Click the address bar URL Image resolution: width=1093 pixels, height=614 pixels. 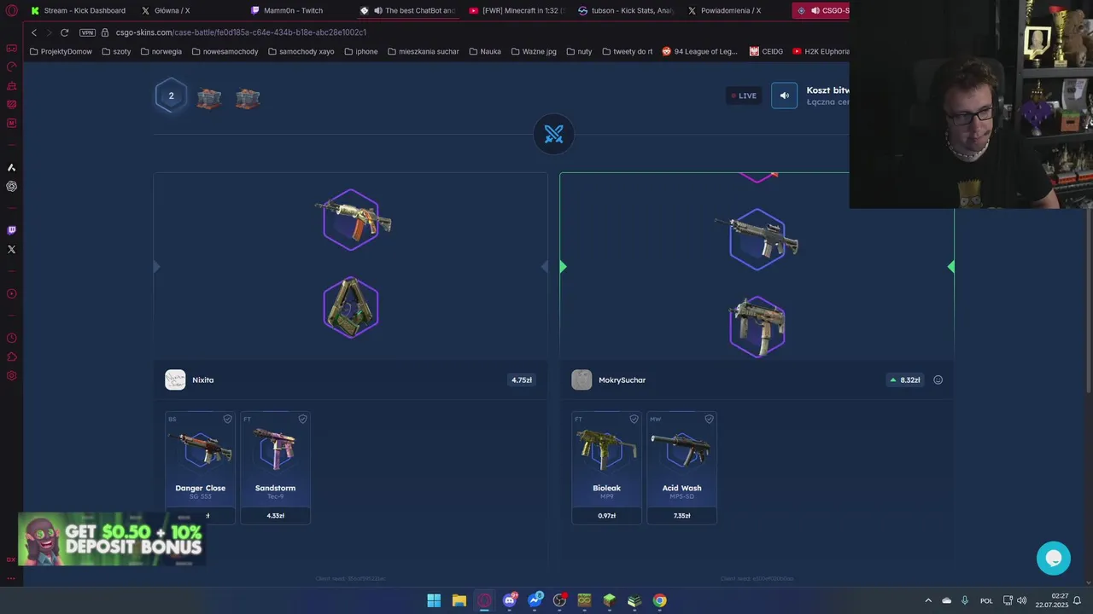coord(241,32)
